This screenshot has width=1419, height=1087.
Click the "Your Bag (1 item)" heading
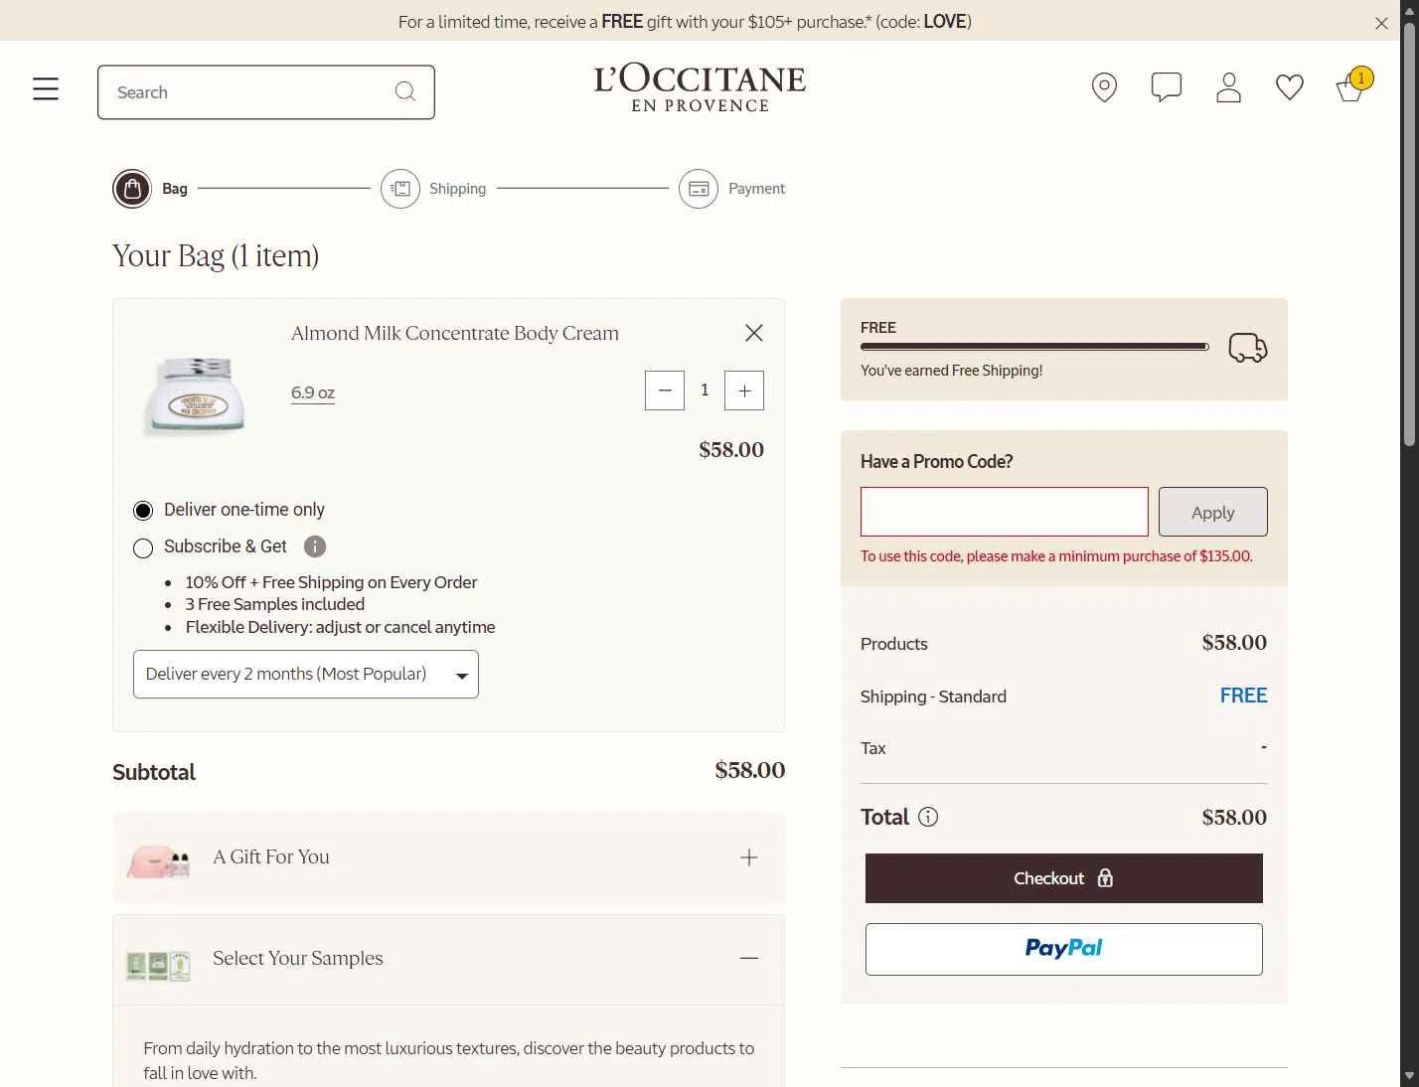(x=216, y=256)
